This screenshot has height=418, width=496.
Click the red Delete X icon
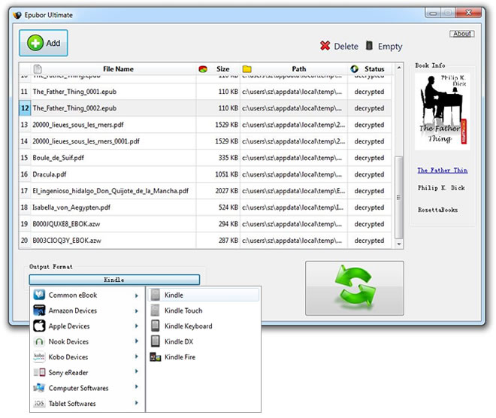[x=325, y=46]
